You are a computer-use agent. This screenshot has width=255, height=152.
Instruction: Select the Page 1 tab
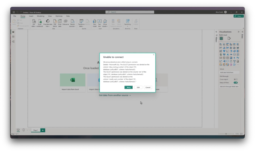coord(36,130)
